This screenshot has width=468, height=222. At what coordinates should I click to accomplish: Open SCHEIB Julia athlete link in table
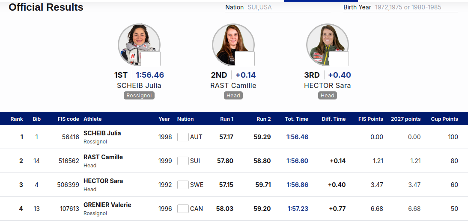click(102, 133)
